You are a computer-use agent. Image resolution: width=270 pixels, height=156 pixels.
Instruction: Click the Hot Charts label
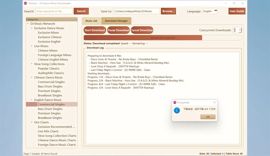[x=41, y=122]
